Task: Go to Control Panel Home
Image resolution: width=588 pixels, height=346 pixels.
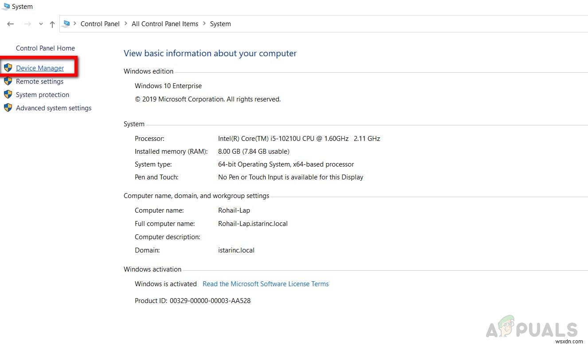Action: pos(45,48)
